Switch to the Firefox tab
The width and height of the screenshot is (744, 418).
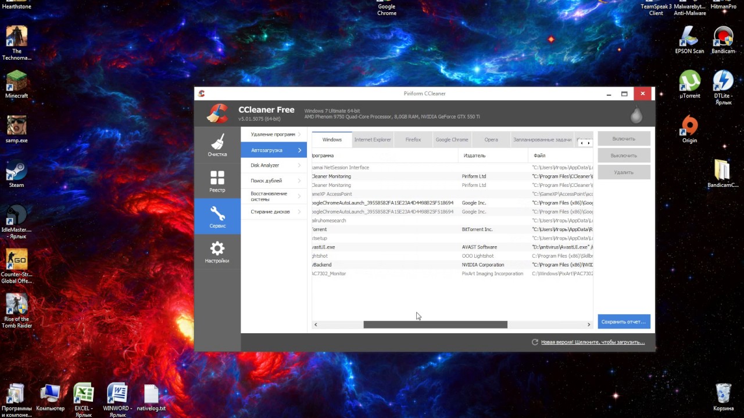[413, 139]
